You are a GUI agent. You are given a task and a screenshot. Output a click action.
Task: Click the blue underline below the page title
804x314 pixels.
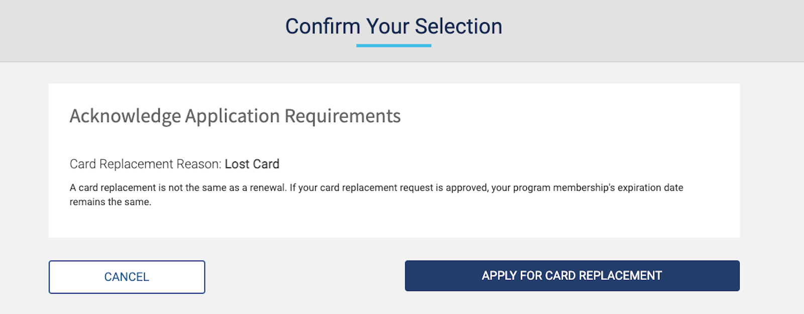394,46
